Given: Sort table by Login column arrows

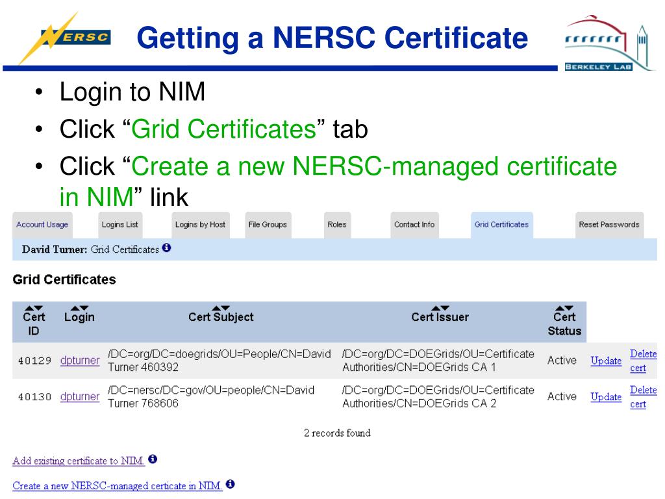Looking at the screenshot, I should (79, 308).
